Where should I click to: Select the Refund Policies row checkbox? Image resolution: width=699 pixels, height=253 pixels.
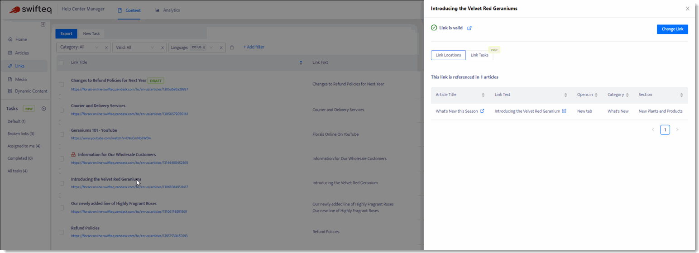point(61,232)
